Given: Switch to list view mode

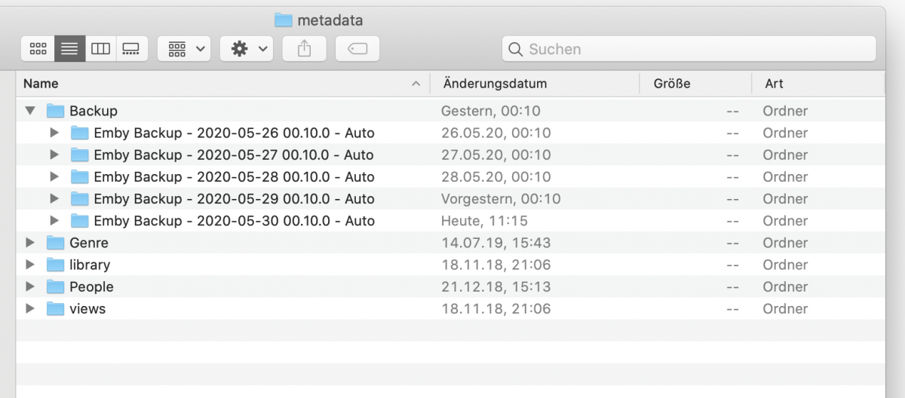Looking at the screenshot, I should [x=69, y=49].
